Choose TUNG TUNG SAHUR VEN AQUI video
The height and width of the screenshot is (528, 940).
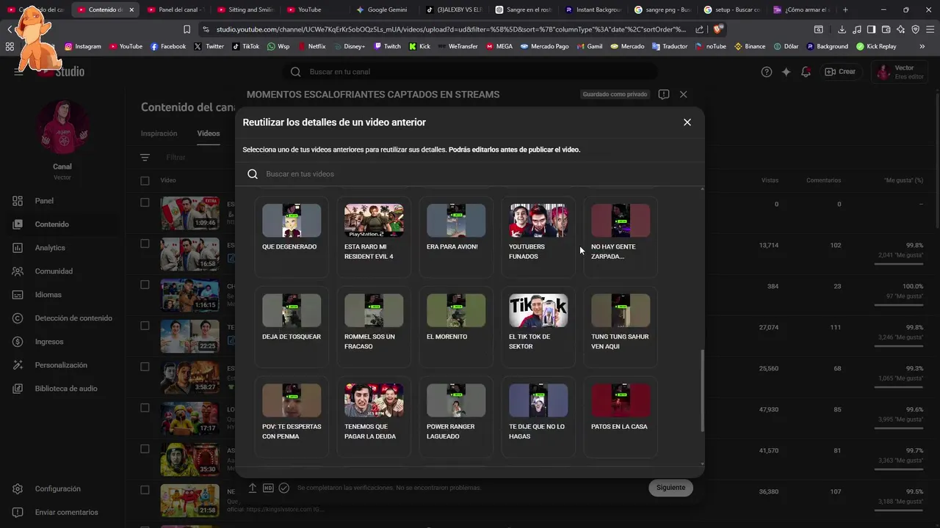coord(621,326)
